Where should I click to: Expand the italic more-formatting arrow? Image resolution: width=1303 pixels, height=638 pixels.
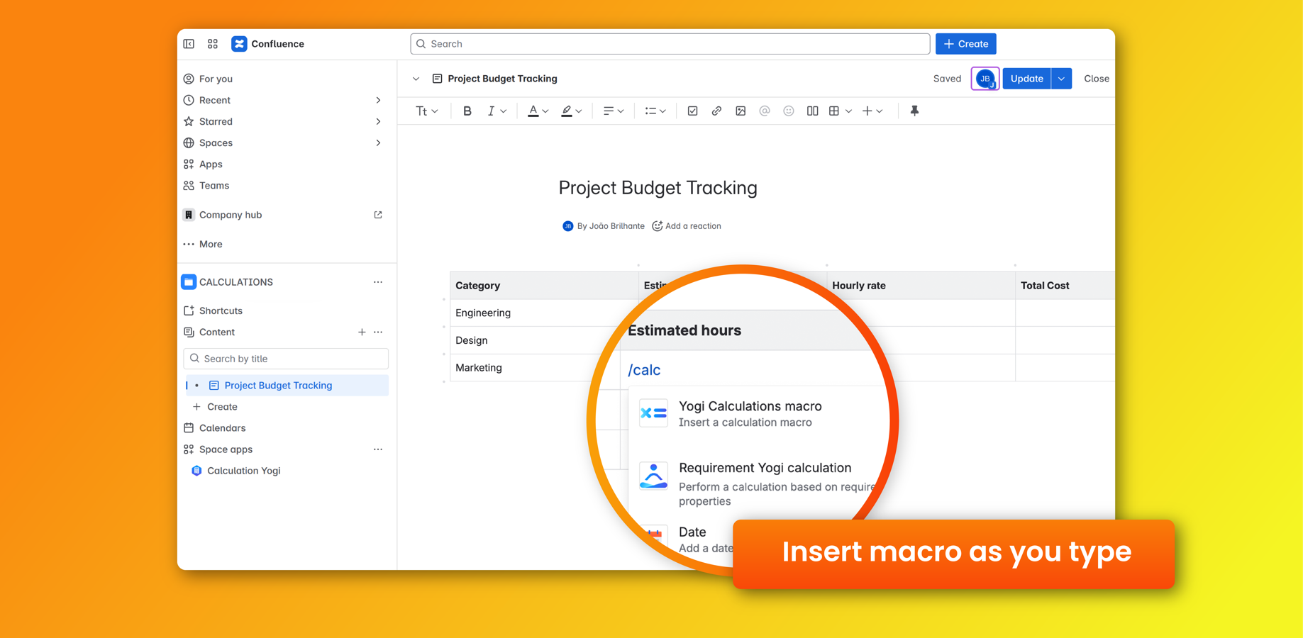[504, 111]
